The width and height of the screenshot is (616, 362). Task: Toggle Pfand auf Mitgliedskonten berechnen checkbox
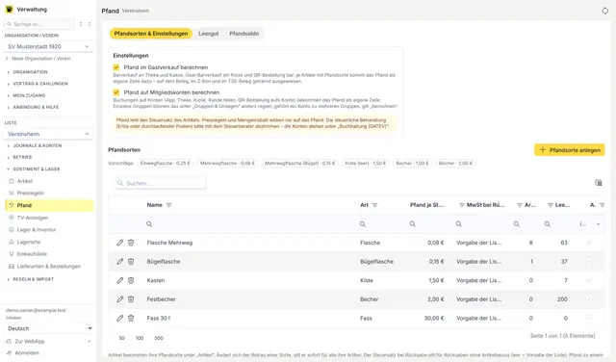click(x=116, y=92)
